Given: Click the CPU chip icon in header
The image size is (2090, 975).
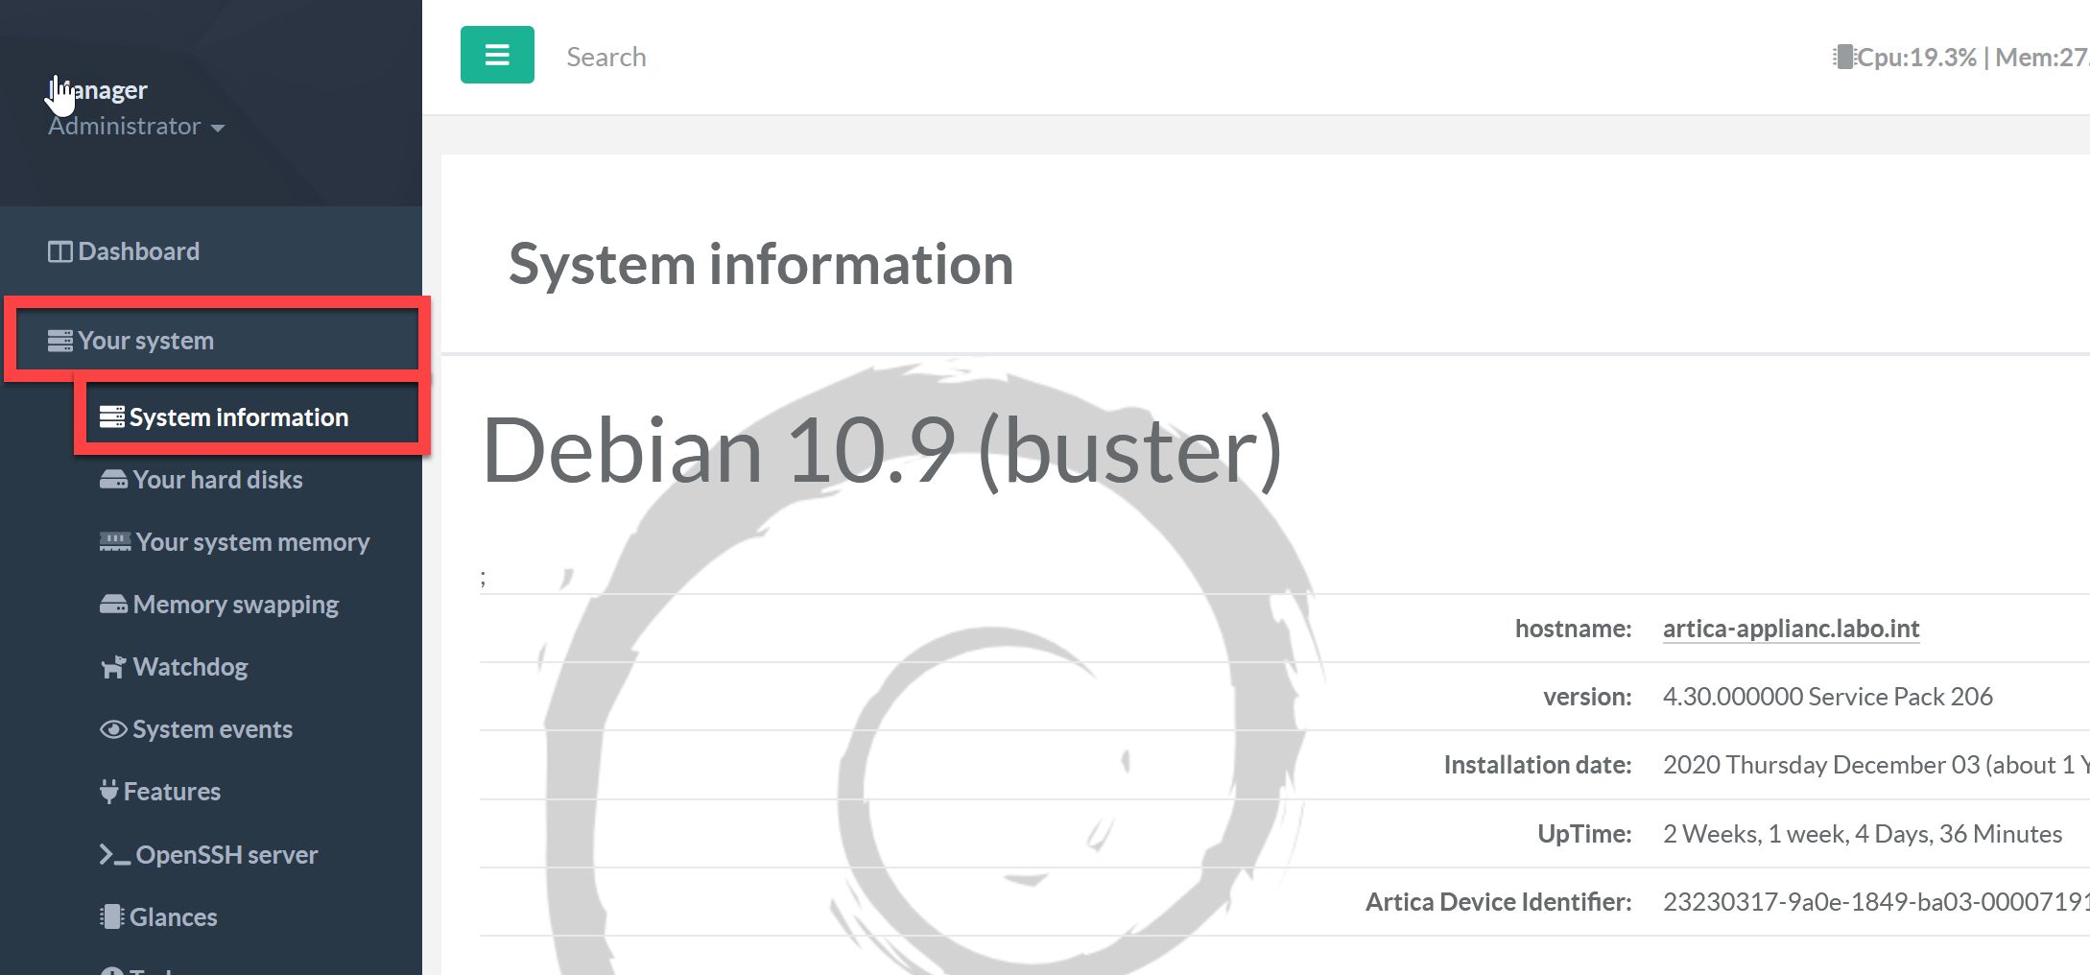Looking at the screenshot, I should click(1842, 58).
